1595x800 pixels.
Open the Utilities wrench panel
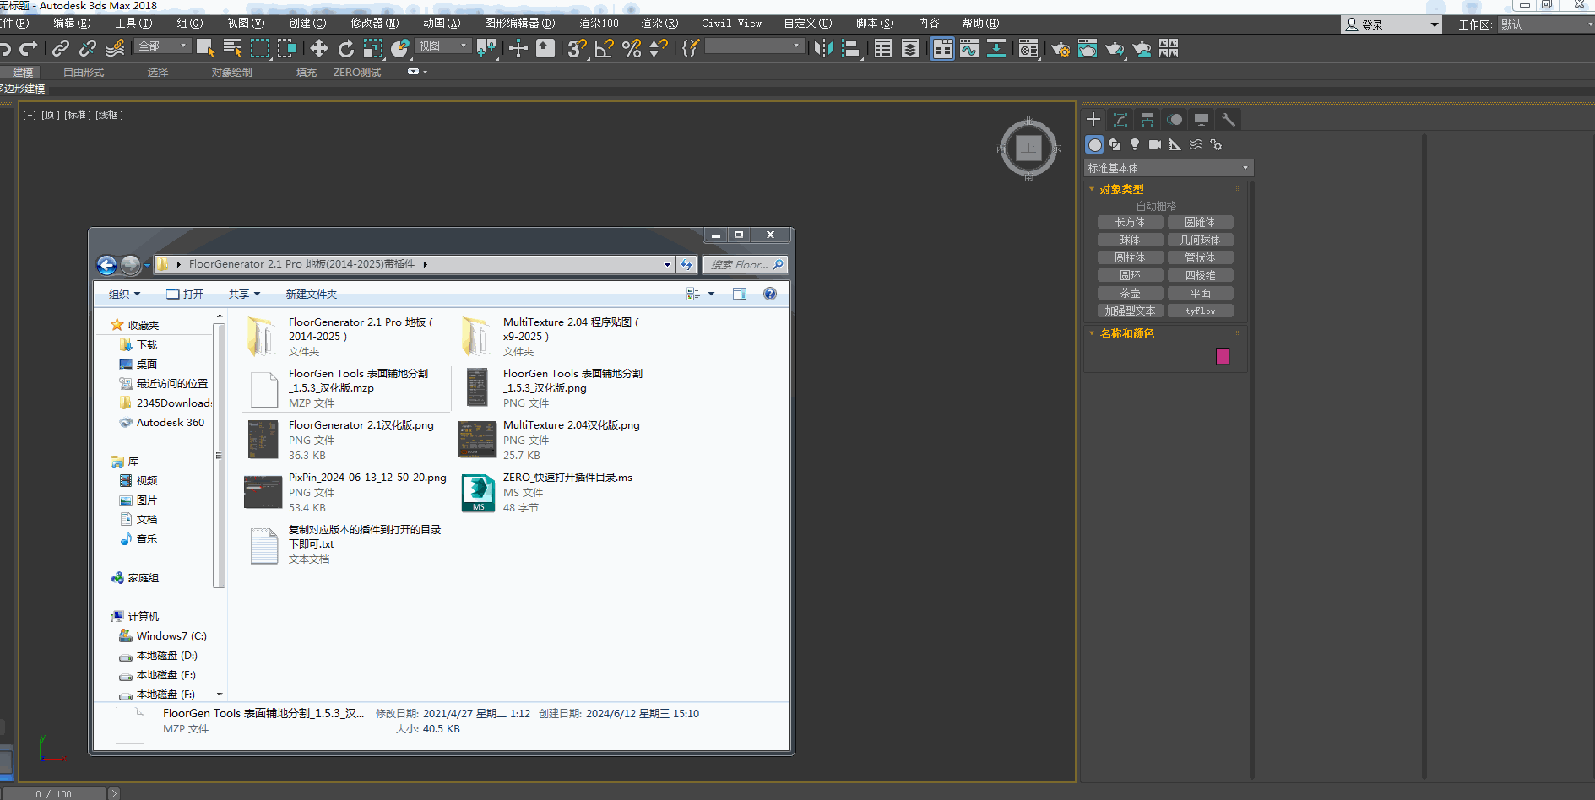[1229, 120]
